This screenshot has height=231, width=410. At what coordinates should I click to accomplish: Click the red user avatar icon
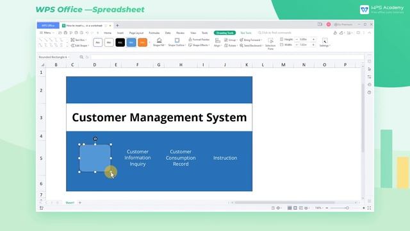pos(329,24)
